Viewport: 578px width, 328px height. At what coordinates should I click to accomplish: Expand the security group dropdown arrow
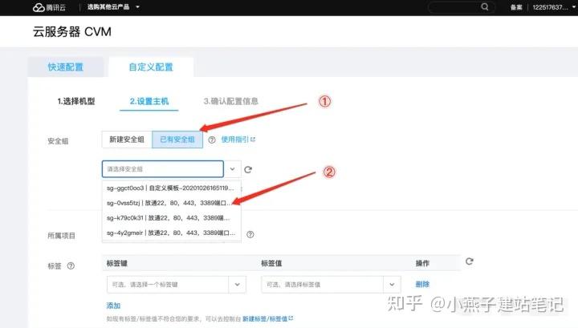point(232,169)
